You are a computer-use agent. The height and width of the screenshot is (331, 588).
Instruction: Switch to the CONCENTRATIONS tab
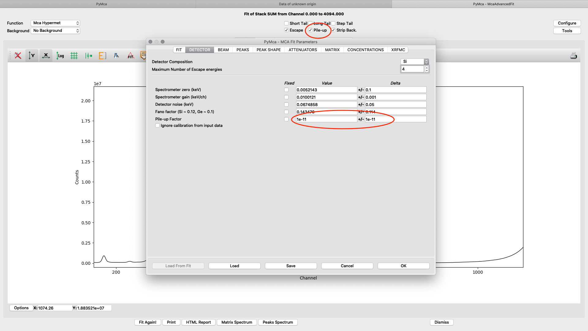pos(365,50)
